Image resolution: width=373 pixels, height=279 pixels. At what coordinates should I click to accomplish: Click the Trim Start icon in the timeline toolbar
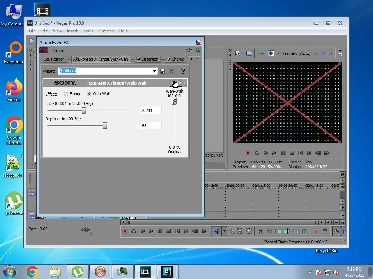278,231
